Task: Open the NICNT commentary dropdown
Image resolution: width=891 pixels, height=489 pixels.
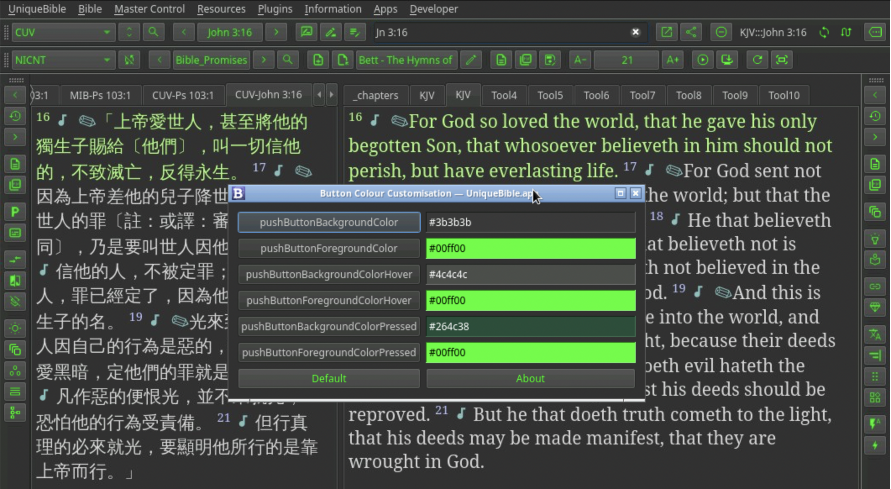Action: (x=63, y=60)
